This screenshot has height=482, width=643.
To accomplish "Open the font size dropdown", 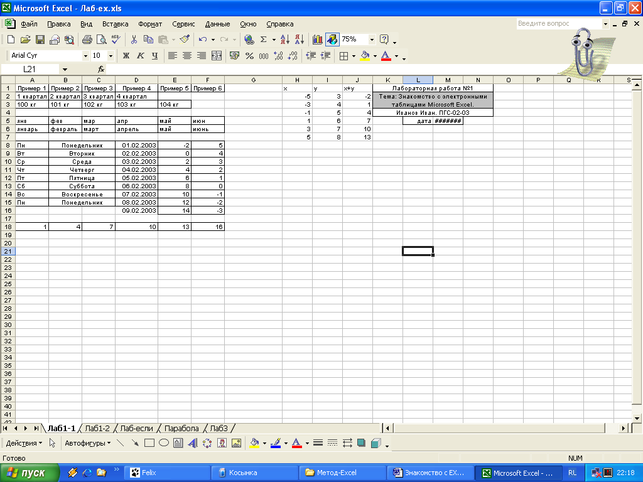I will point(111,56).
